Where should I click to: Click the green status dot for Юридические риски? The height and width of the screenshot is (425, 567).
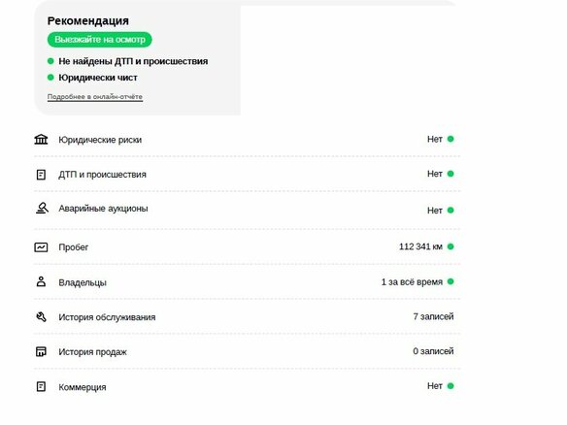[450, 139]
